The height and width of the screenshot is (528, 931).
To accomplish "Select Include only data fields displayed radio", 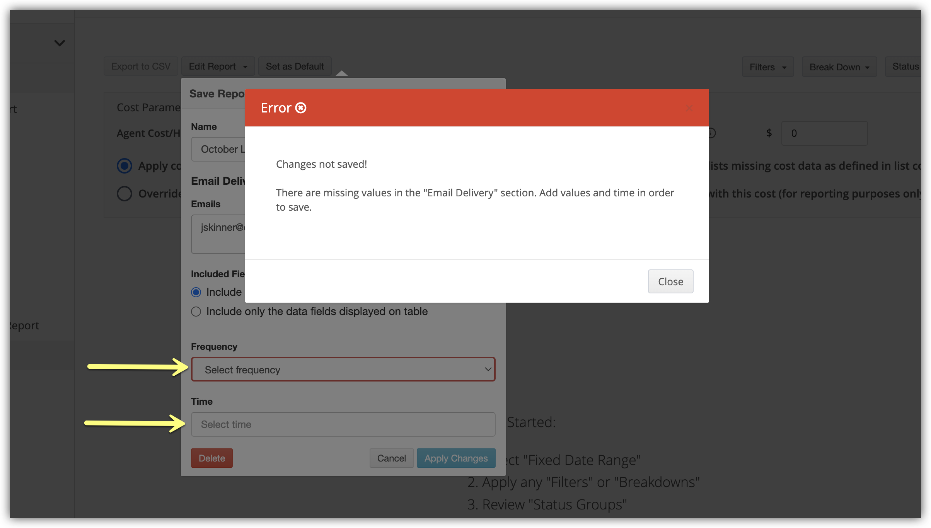I will click(196, 312).
